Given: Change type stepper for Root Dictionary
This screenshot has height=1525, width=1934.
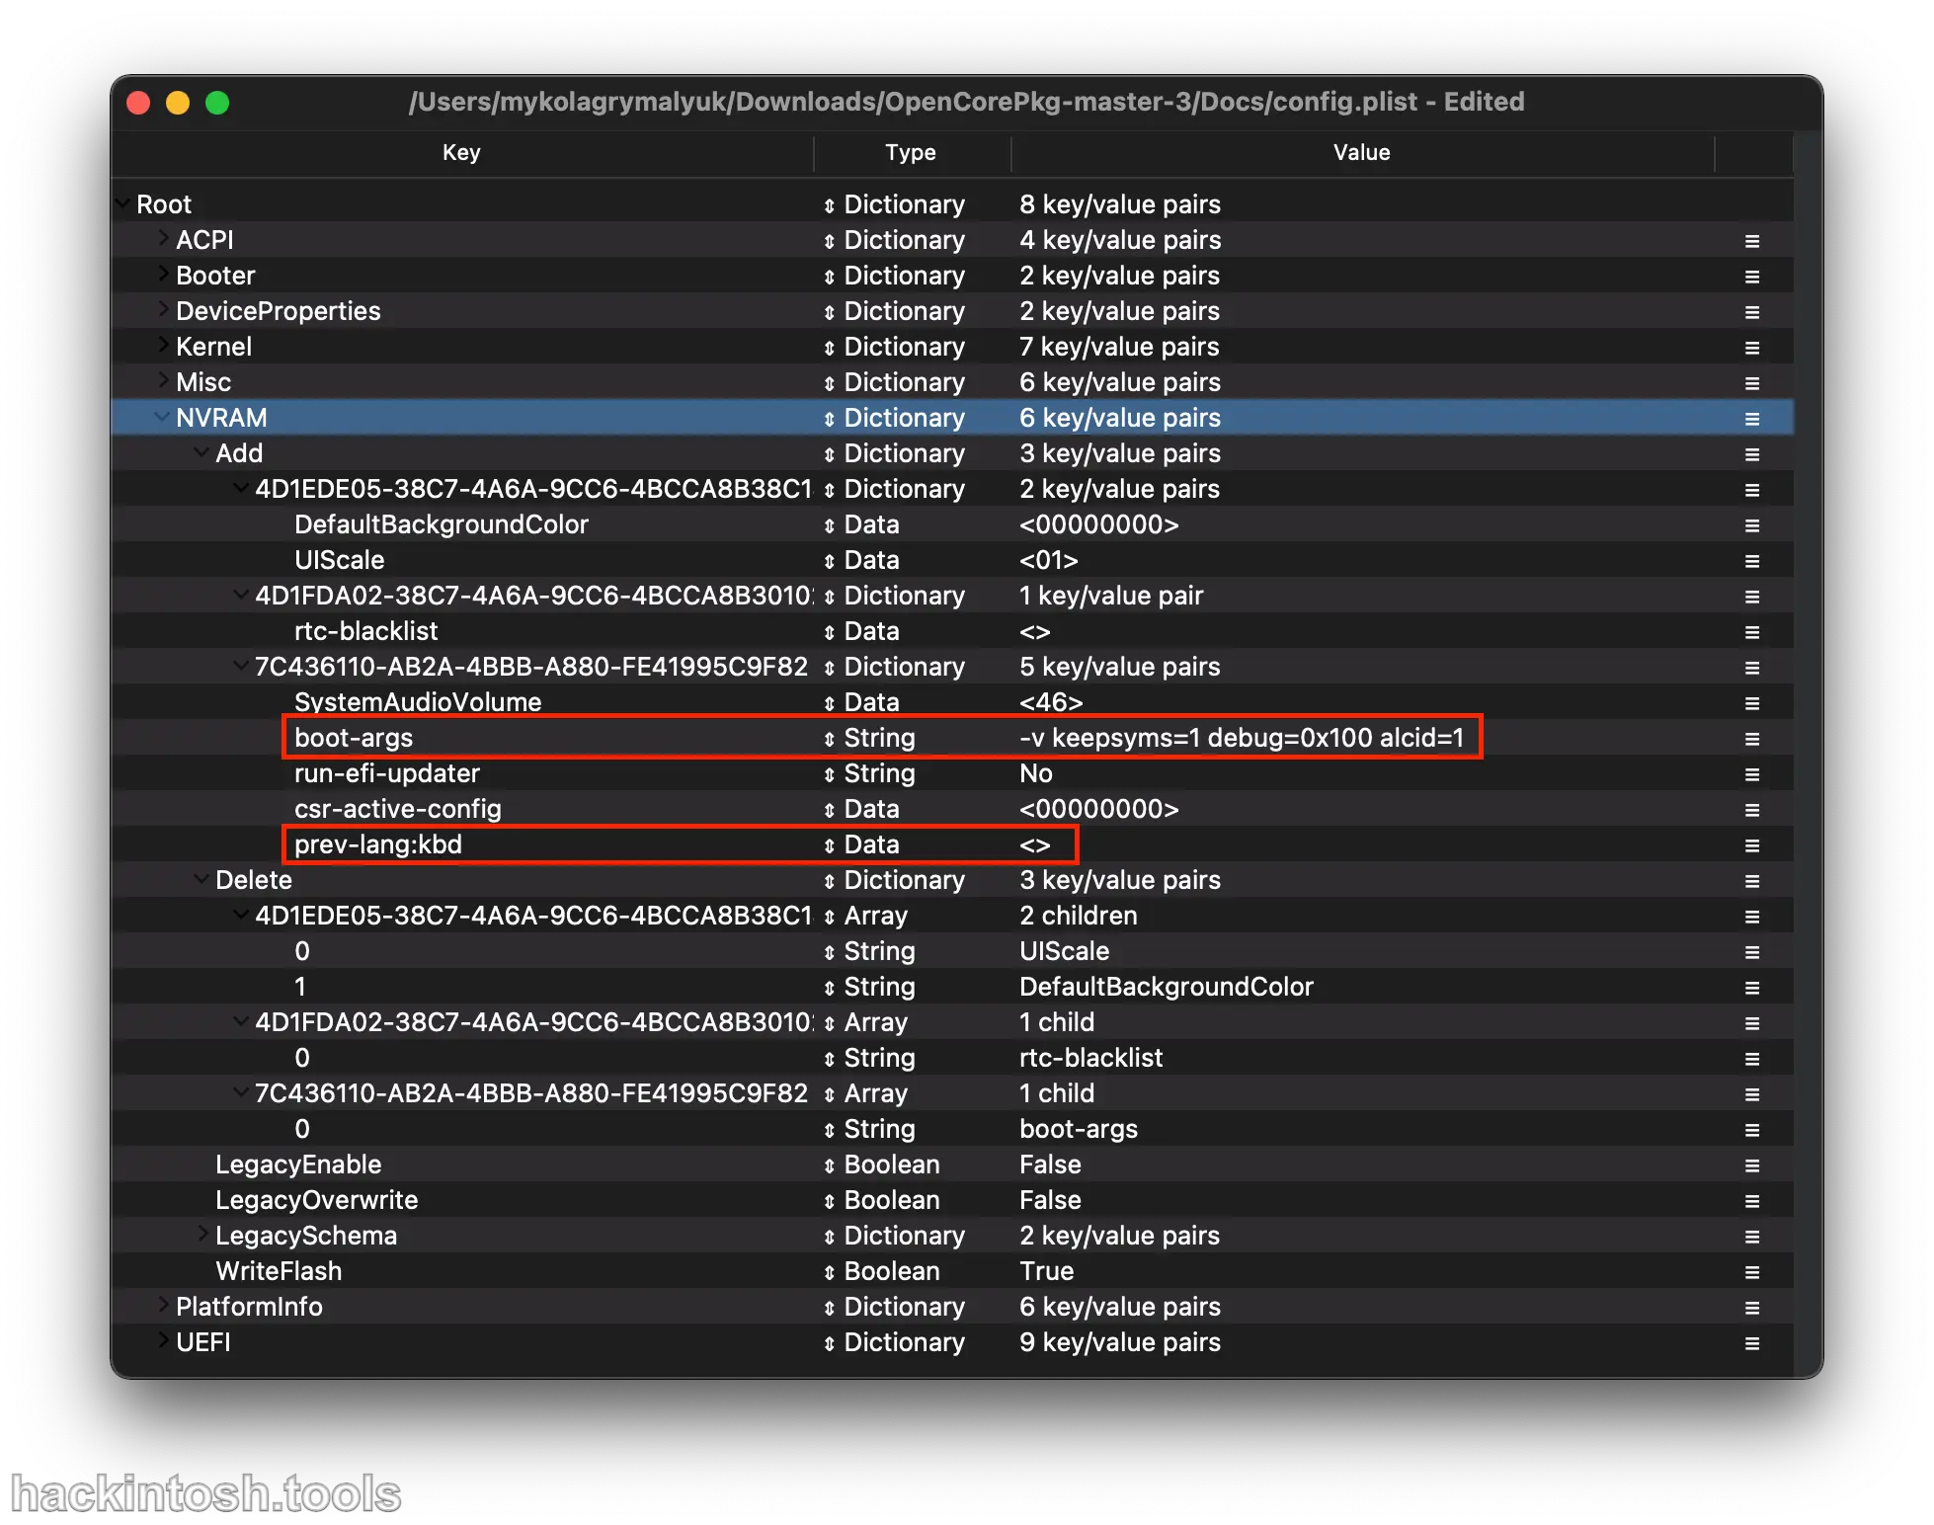Looking at the screenshot, I should (x=829, y=205).
